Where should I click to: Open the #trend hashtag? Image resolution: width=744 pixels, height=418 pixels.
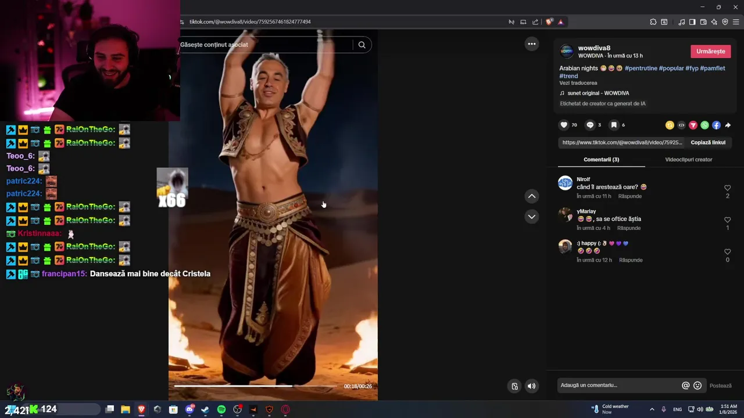(568, 76)
